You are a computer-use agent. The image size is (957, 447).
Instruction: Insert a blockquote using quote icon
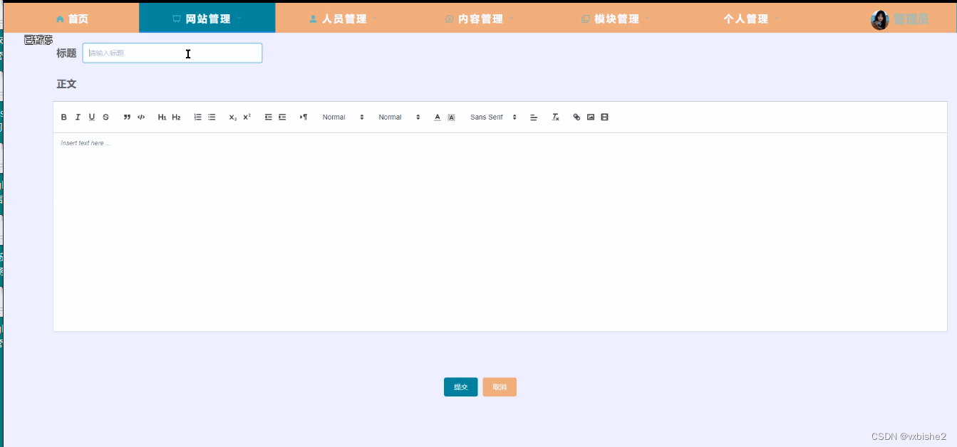127,117
